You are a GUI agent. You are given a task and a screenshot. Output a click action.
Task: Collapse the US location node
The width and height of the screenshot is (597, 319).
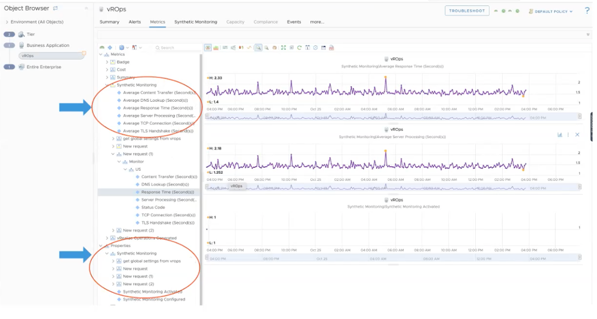pos(125,170)
